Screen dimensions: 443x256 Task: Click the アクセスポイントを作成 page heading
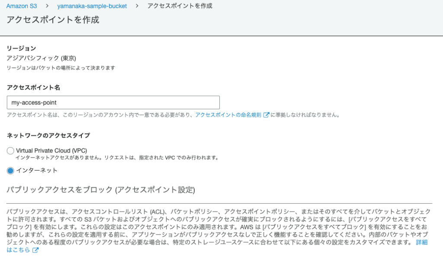click(x=53, y=20)
